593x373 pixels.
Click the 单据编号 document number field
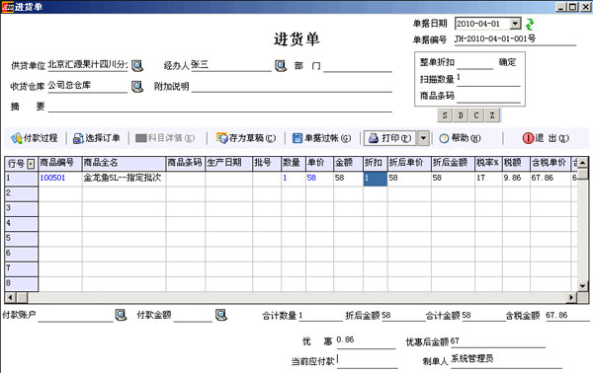[x=515, y=38]
